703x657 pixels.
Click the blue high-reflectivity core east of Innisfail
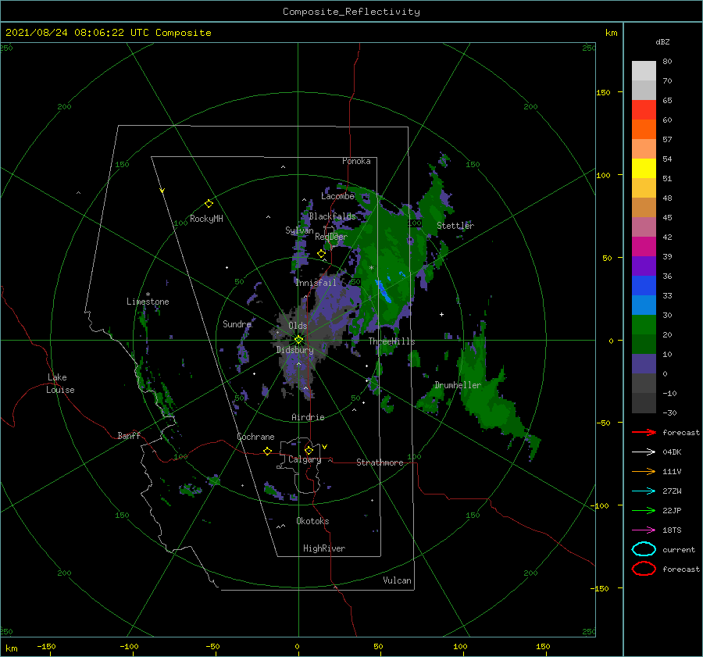point(383,291)
